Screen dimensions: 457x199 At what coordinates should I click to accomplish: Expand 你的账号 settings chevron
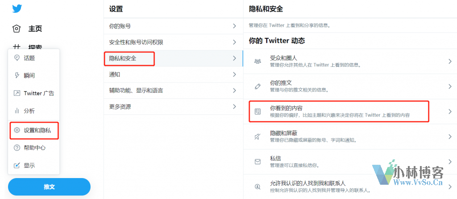234,26
